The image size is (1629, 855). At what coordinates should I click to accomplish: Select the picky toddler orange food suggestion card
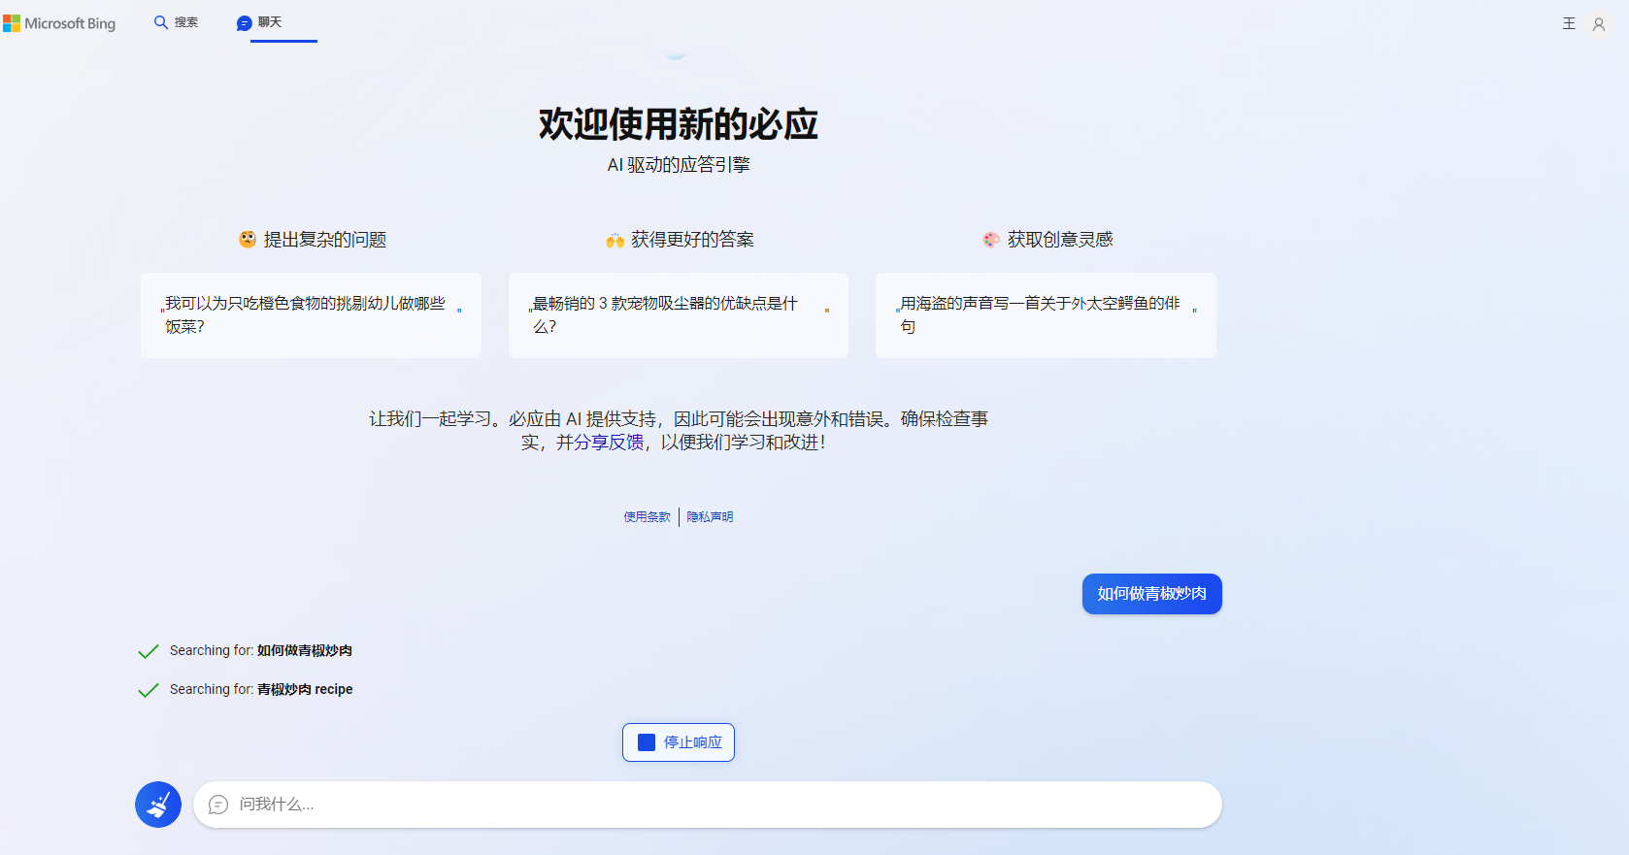click(311, 315)
